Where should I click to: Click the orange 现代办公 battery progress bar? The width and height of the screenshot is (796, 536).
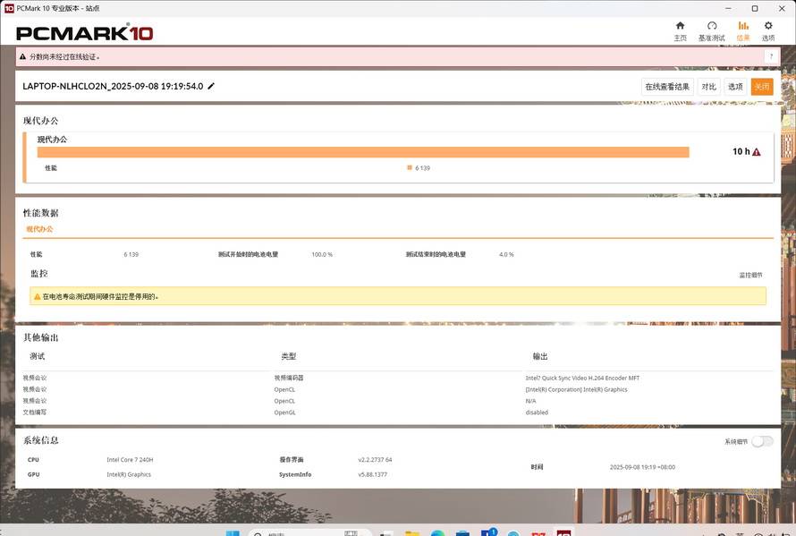pos(362,152)
